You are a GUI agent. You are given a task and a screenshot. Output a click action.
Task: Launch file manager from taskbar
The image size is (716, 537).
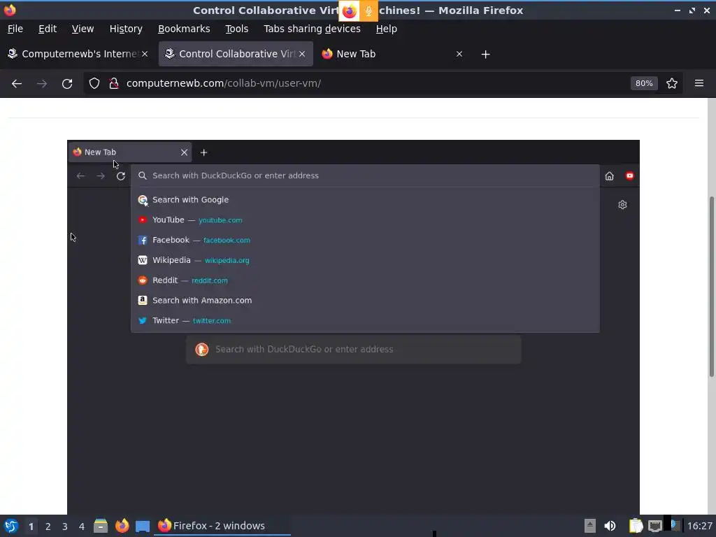pyautogui.click(x=101, y=526)
